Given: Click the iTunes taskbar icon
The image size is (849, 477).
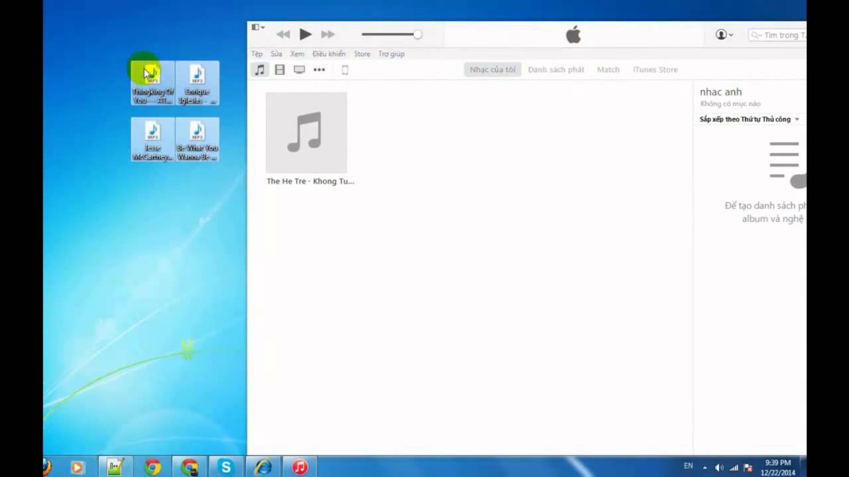Looking at the screenshot, I should click(300, 467).
